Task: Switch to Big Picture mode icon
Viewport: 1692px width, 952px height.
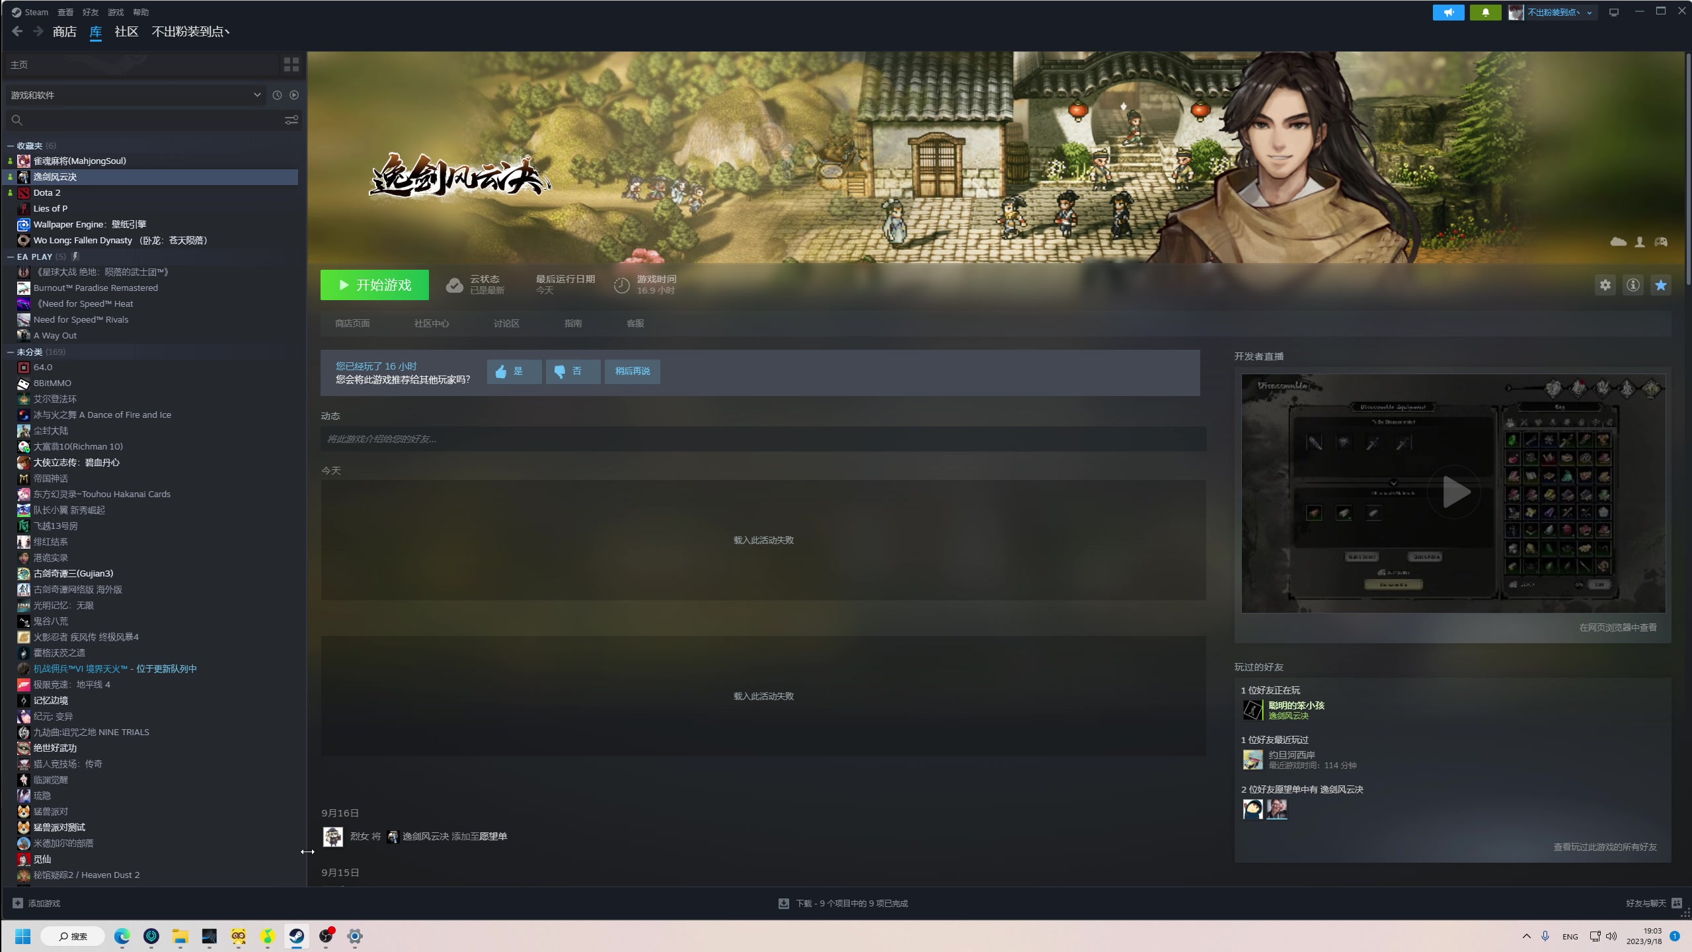Action: coord(1614,12)
